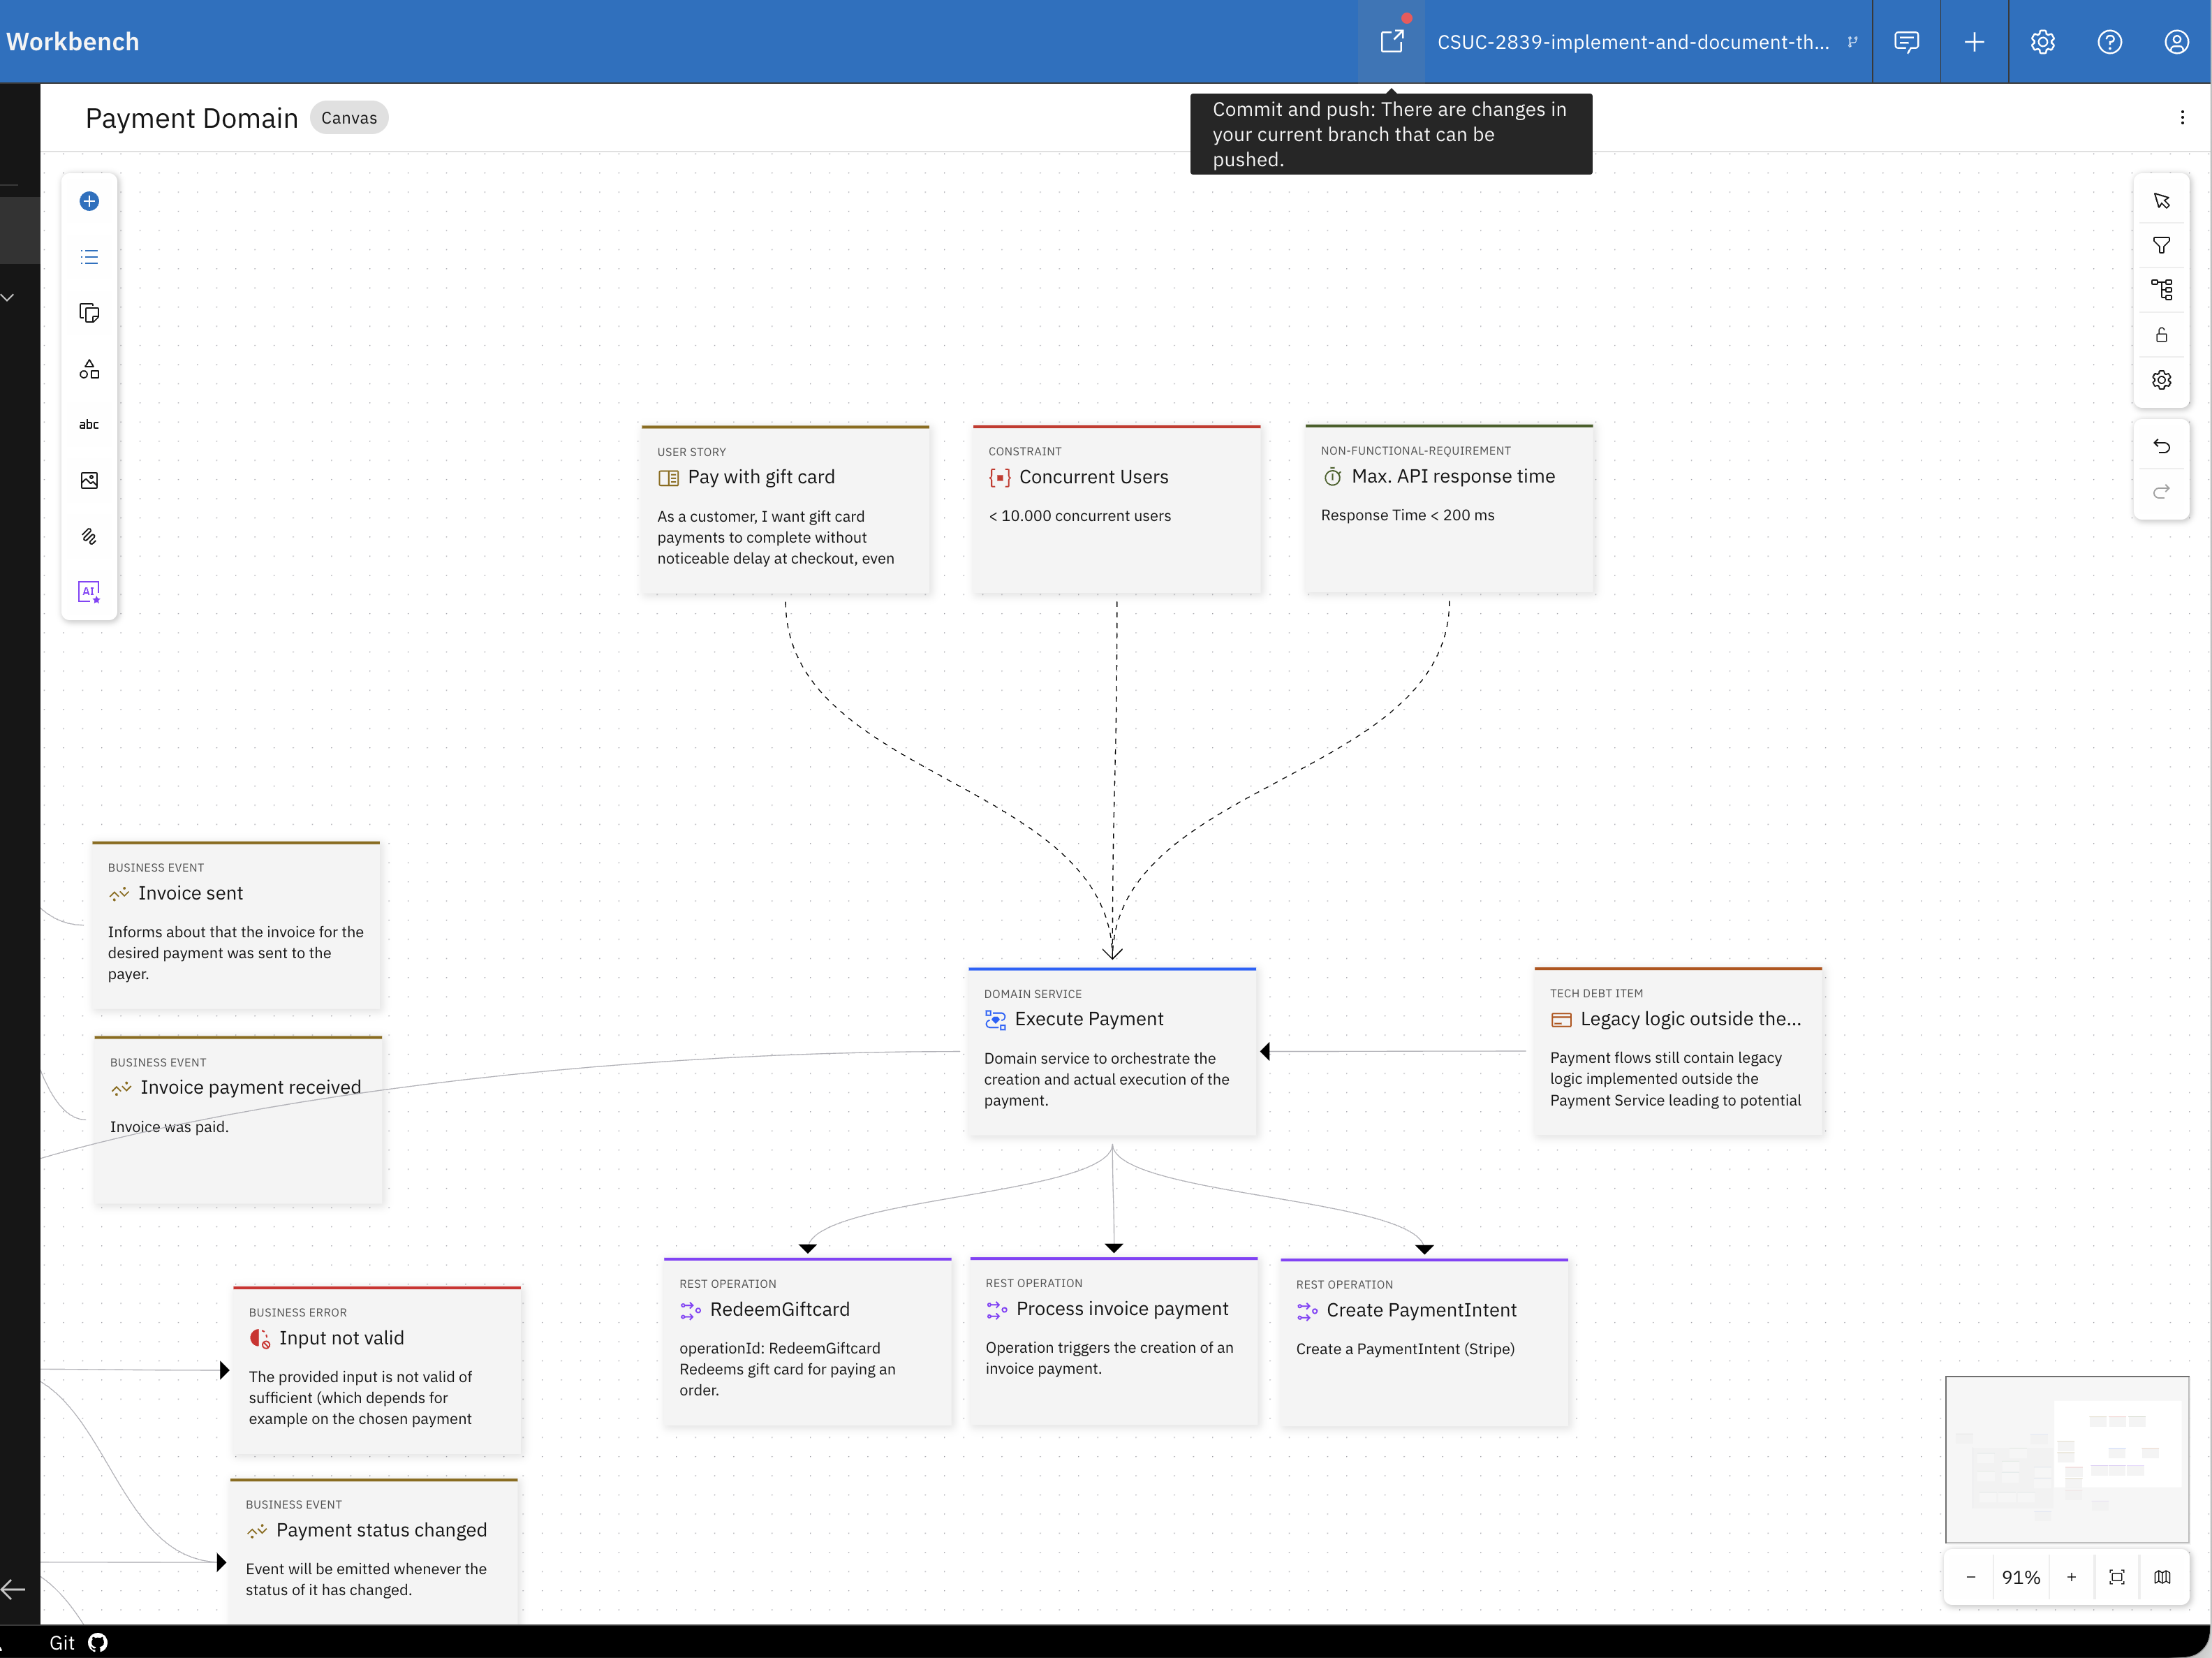Open the hierarchy tree layout icon
The height and width of the screenshot is (1658, 2212).
(2161, 290)
